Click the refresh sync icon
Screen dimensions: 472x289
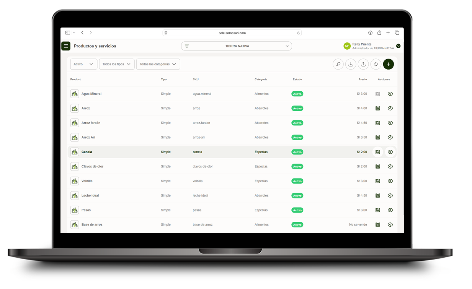(376, 64)
